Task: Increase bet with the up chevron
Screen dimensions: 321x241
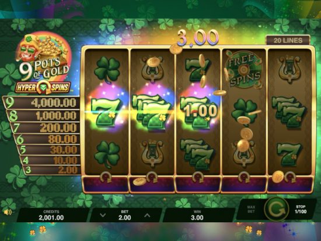Action: 148,215
